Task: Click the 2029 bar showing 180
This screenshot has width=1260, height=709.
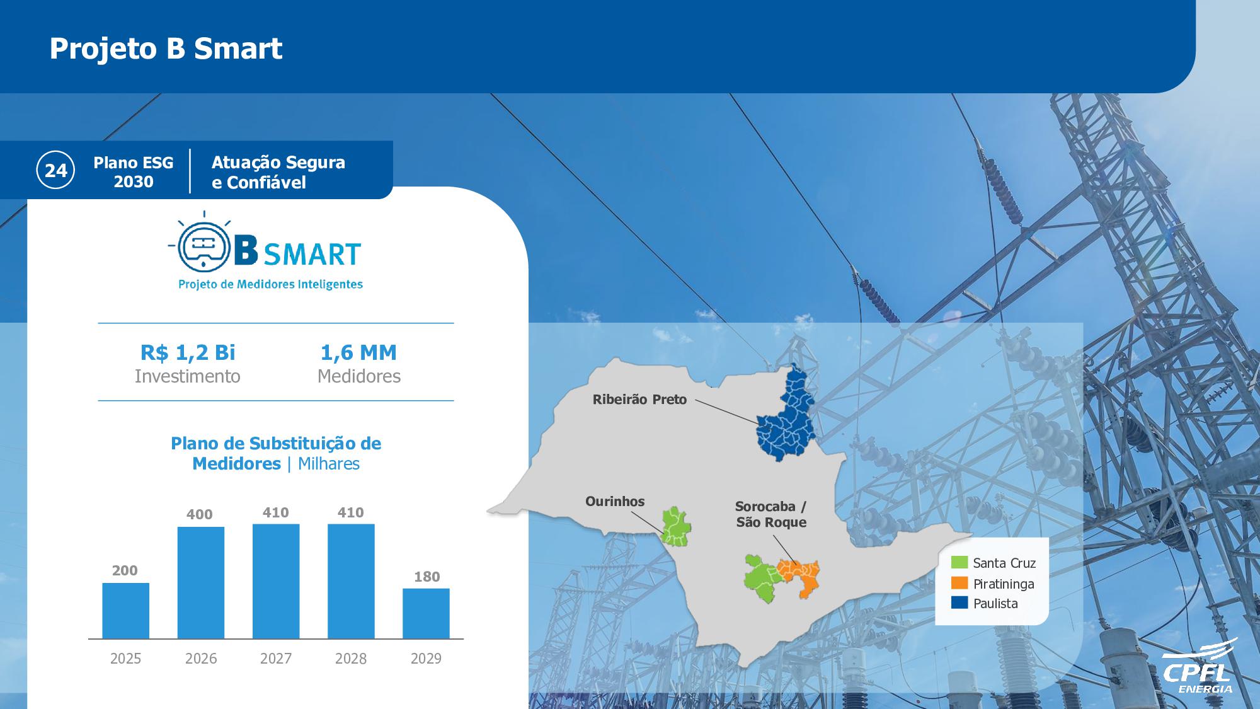Action: 426,613
